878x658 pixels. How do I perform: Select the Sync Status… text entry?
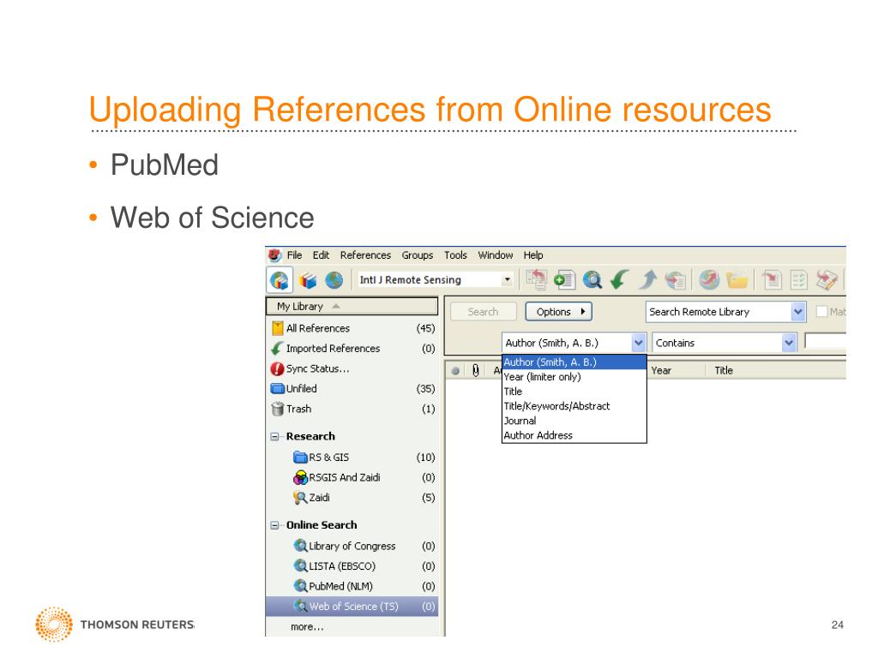317,368
